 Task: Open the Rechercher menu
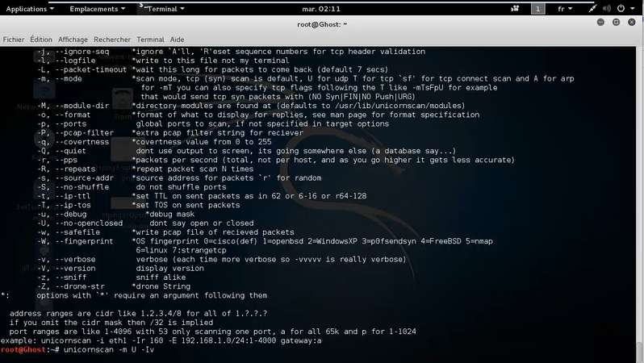111,39
